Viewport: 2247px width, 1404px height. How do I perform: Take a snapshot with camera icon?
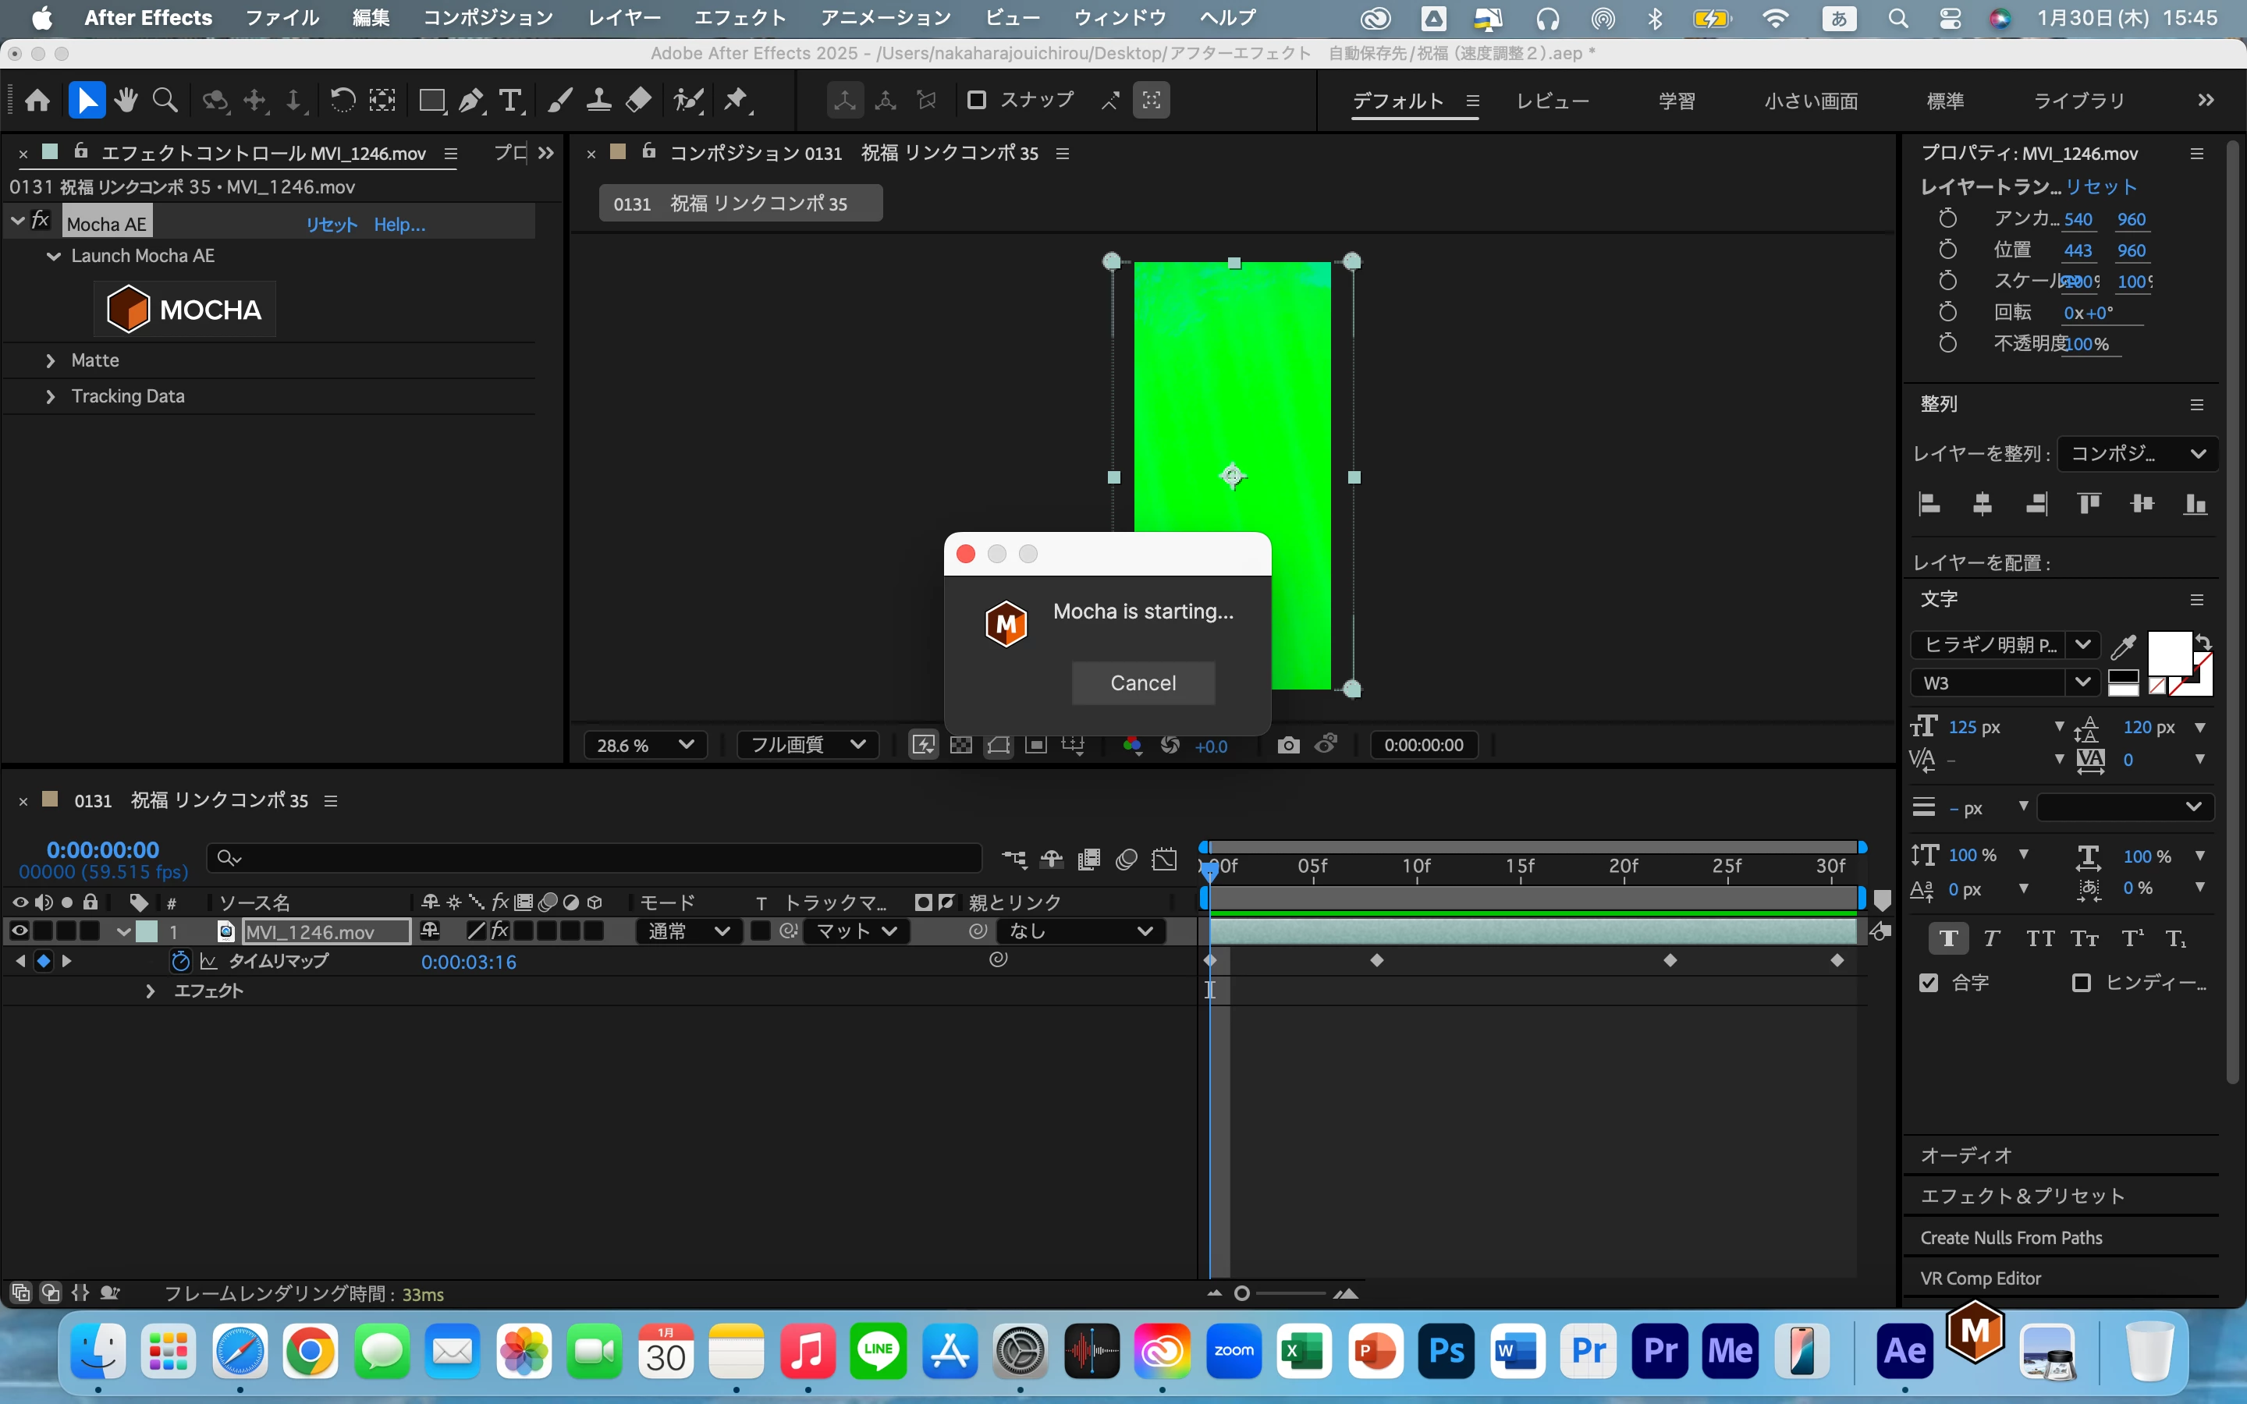click(1288, 745)
